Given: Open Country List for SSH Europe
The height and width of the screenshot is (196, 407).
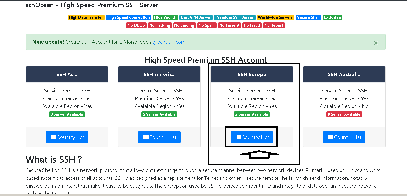Looking at the screenshot, I should click(252, 137).
